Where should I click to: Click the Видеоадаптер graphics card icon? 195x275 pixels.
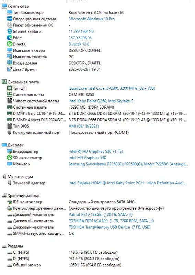point(9,151)
